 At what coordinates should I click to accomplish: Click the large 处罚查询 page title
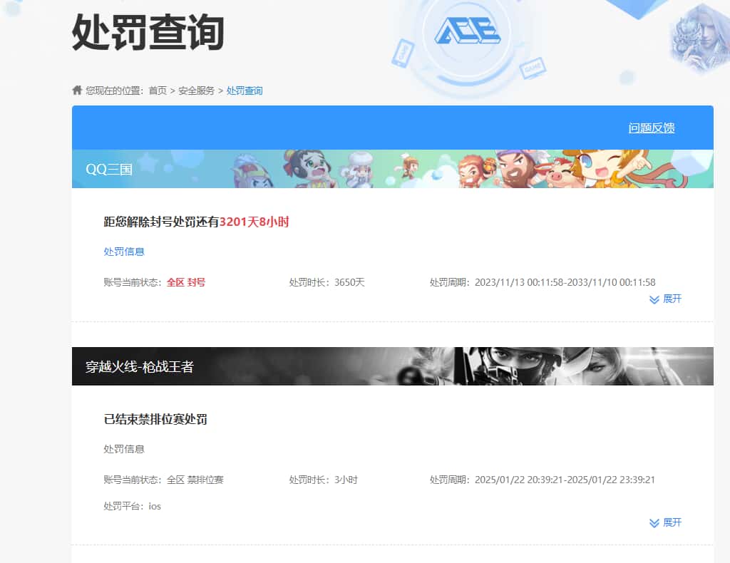(x=148, y=32)
